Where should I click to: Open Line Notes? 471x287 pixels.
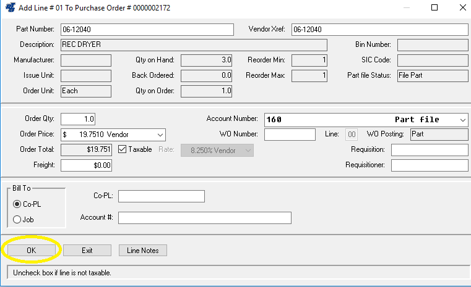[142, 250]
